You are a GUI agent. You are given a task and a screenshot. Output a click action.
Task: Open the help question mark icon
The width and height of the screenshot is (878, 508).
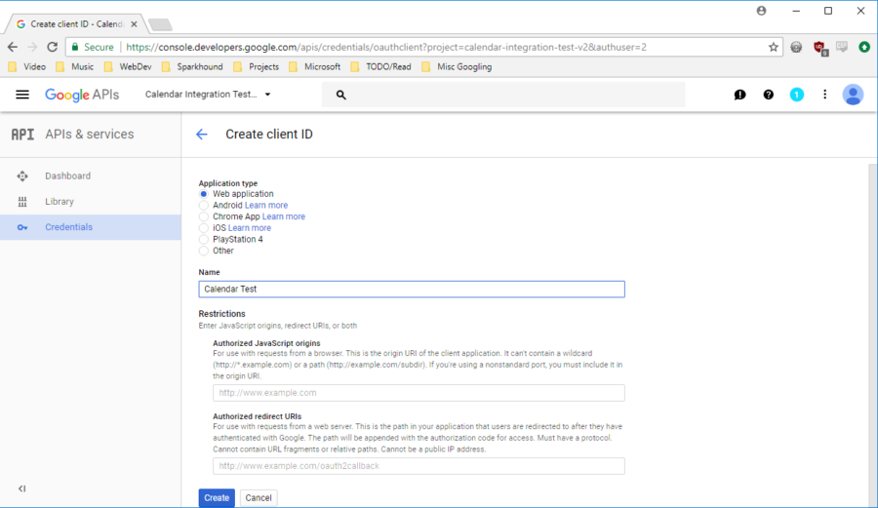(769, 95)
